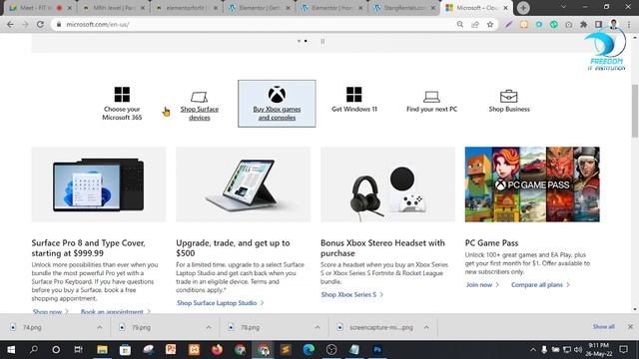Click Book an appointment link
The width and height of the screenshot is (639, 359).
pos(116,311)
